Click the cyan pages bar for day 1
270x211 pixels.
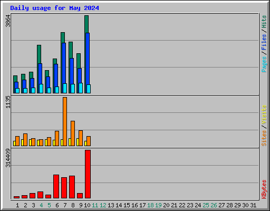point(17,91)
